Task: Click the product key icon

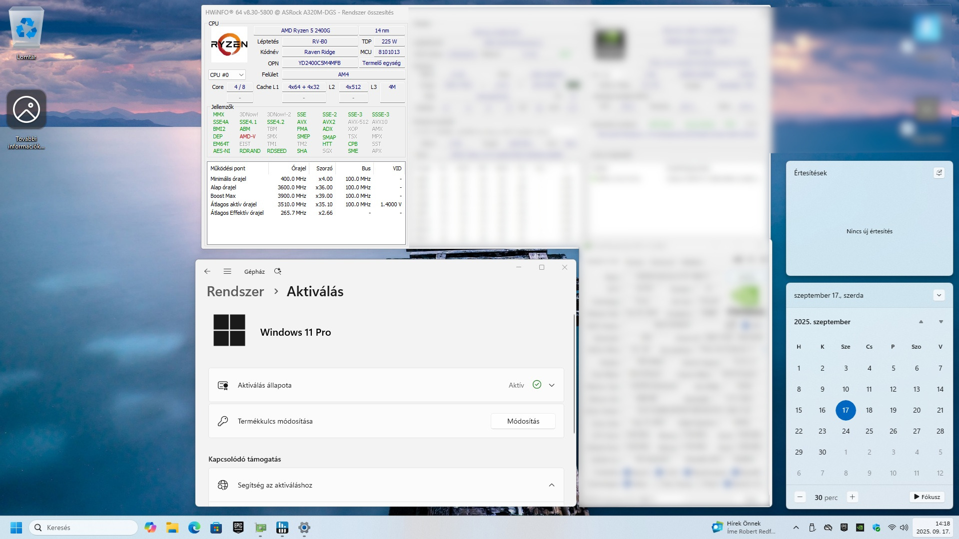Action: point(223,421)
